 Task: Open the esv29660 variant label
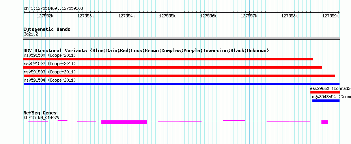[330, 88]
